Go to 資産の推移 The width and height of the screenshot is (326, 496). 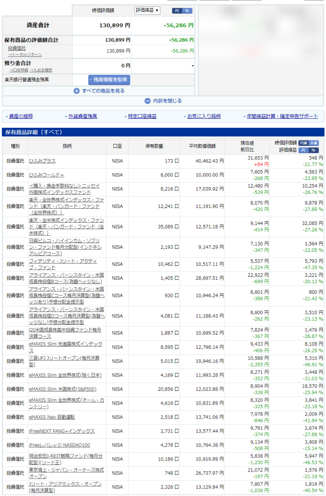(x=21, y=117)
